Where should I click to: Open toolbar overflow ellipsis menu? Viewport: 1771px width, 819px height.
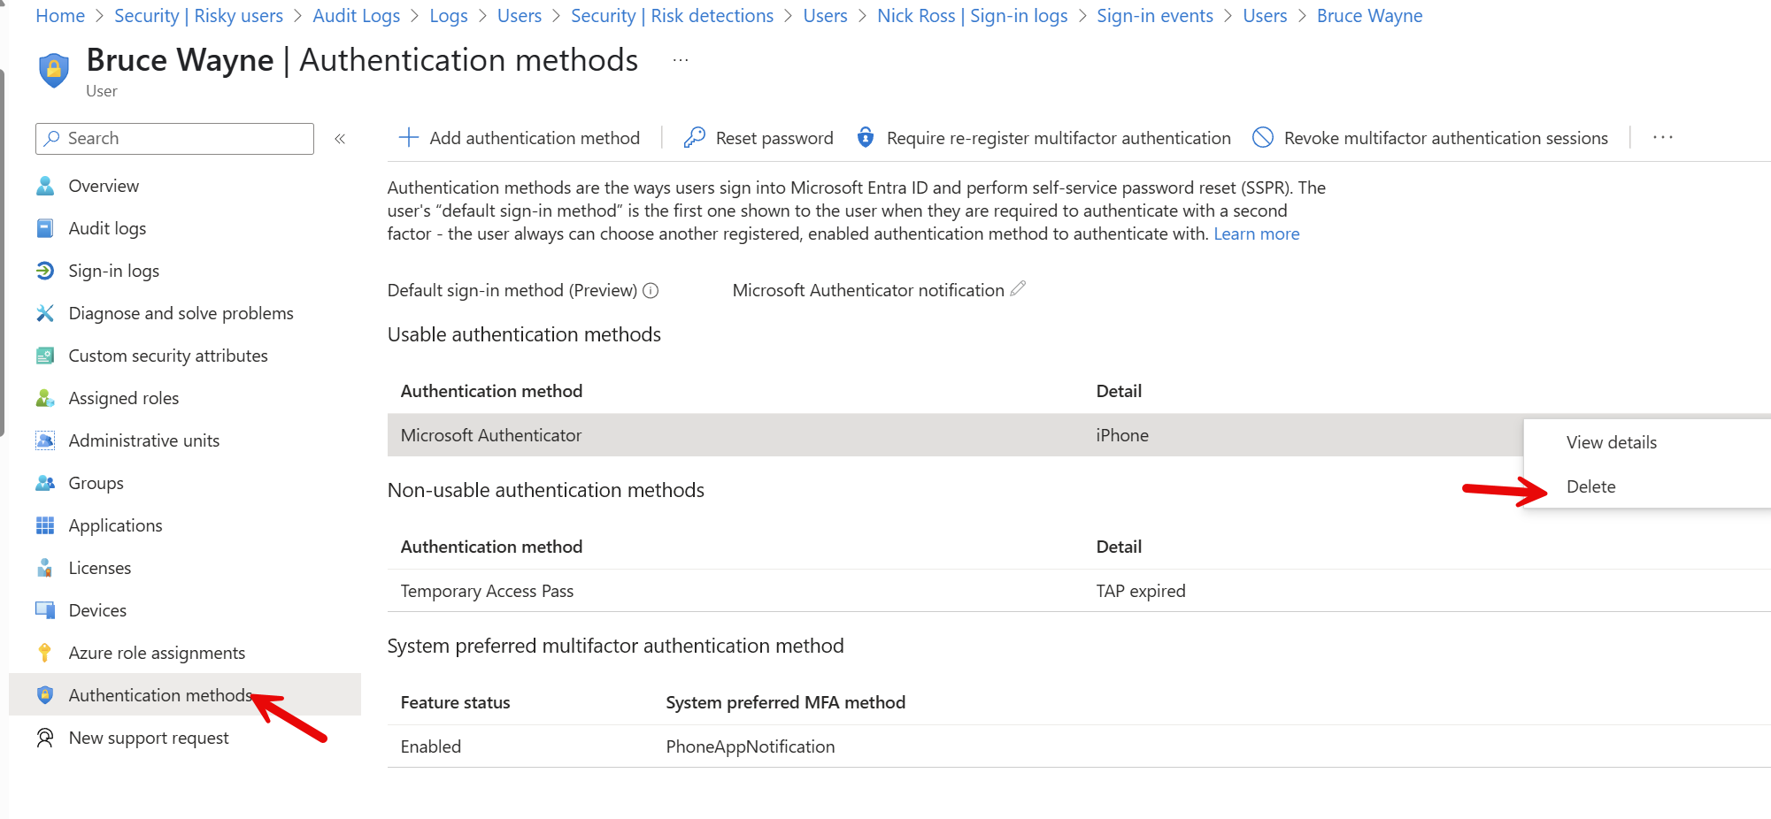coord(1663,137)
